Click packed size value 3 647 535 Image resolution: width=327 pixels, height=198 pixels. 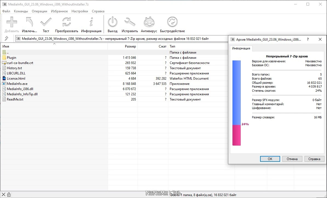click(160, 83)
